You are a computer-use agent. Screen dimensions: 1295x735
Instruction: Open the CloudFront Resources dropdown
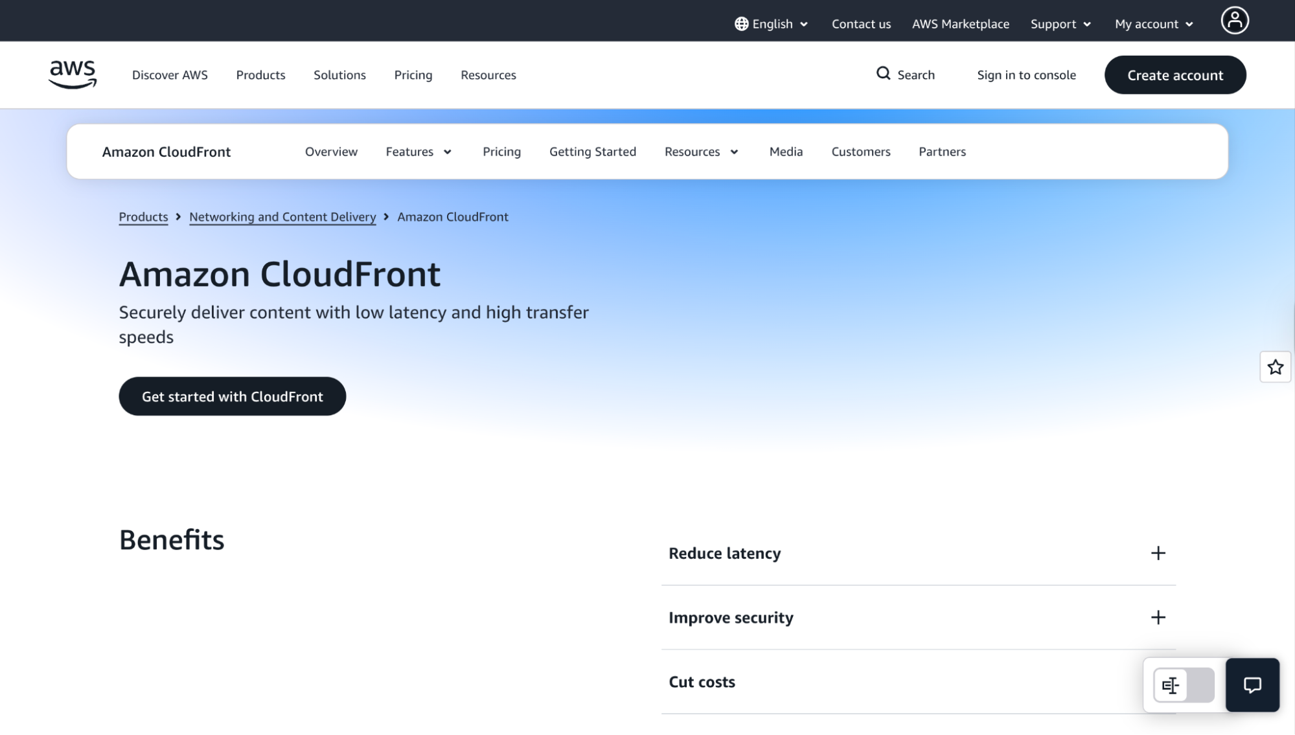click(x=702, y=152)
